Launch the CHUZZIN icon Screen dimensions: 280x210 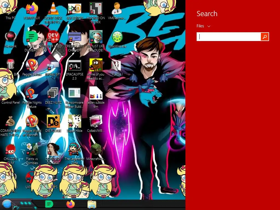click(11, 154)
